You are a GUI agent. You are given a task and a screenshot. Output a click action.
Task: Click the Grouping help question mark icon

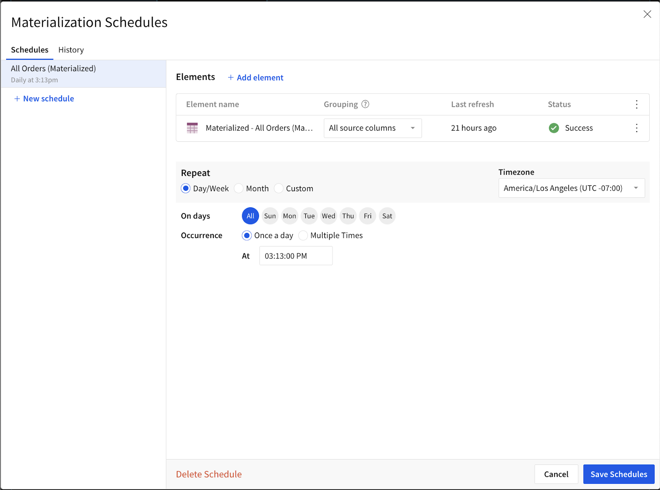pyautogui.click(x=365, y=104)
